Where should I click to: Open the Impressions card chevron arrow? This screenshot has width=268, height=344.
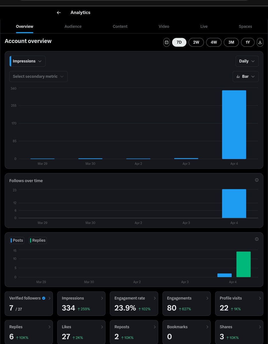[x=102, y=298]
